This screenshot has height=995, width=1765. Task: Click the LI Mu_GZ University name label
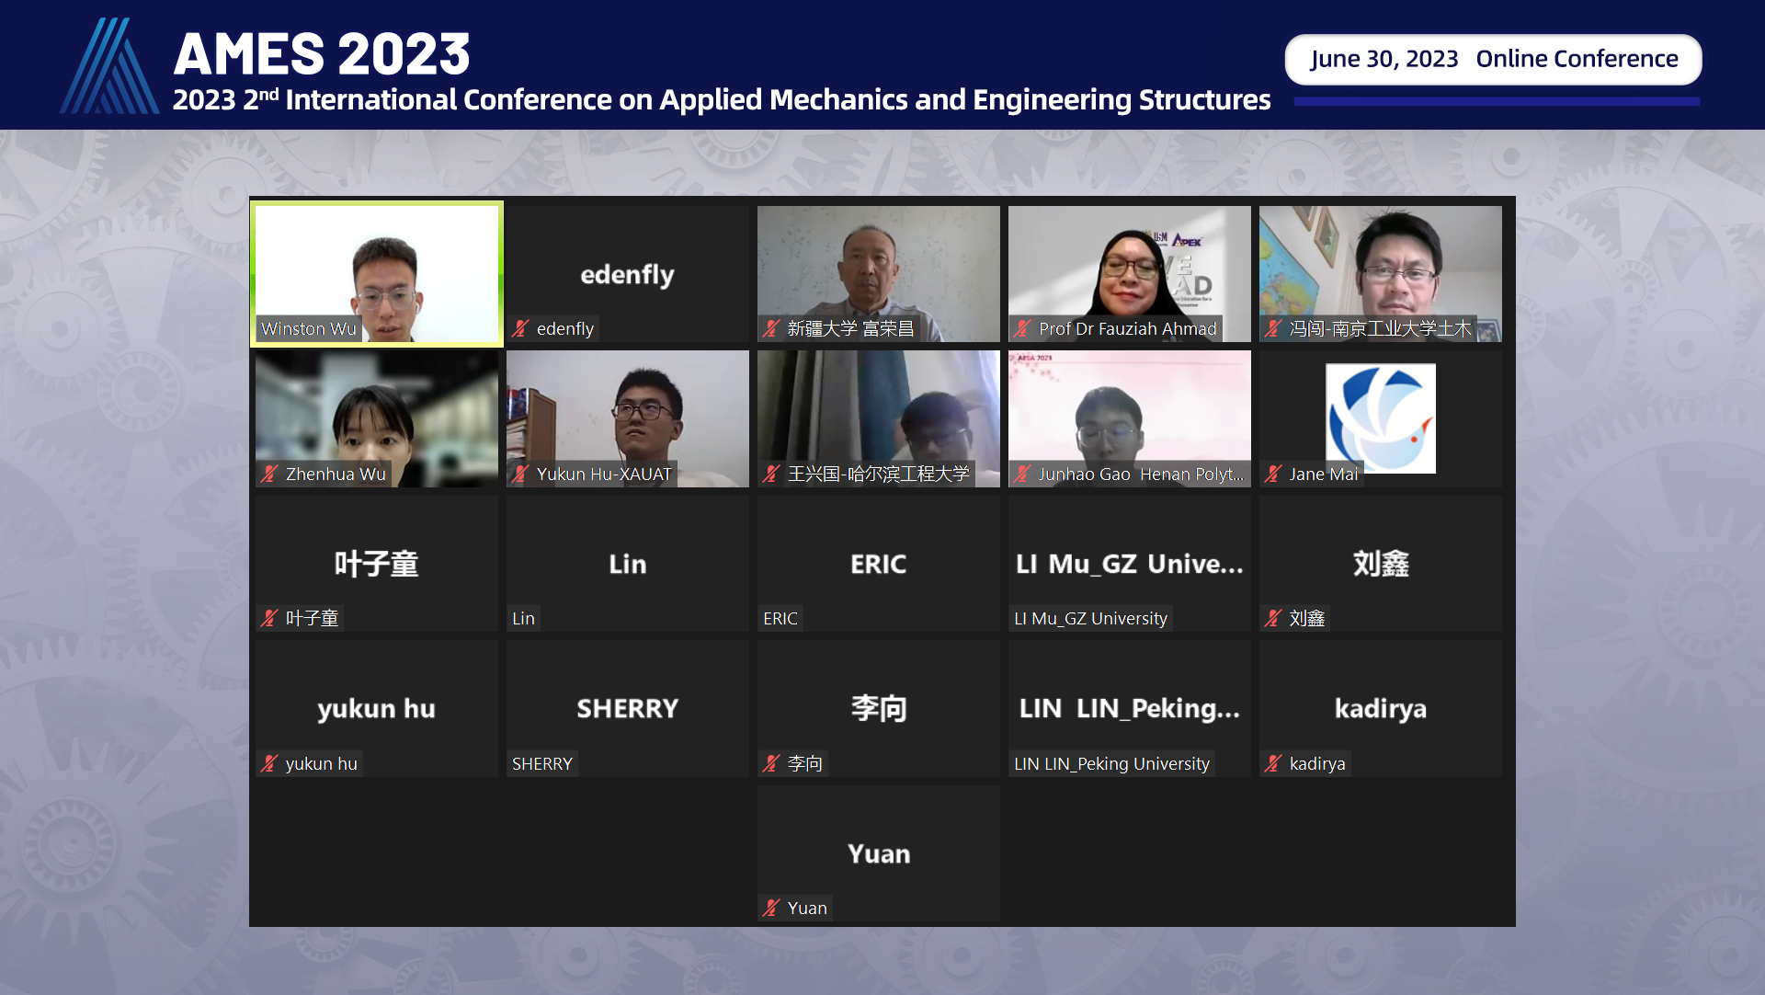(x=1090, y=618)
